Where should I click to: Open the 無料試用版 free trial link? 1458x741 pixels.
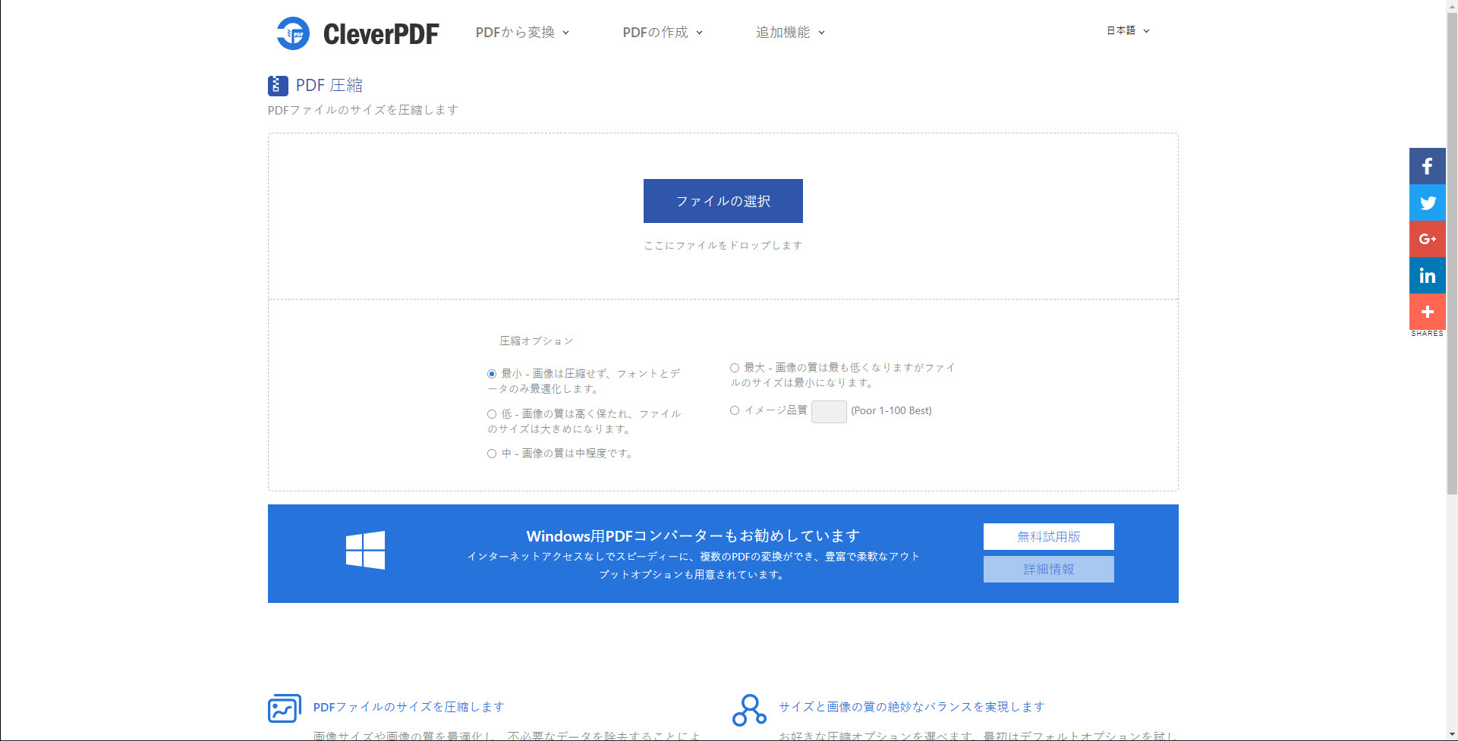tap(1048, 536)
